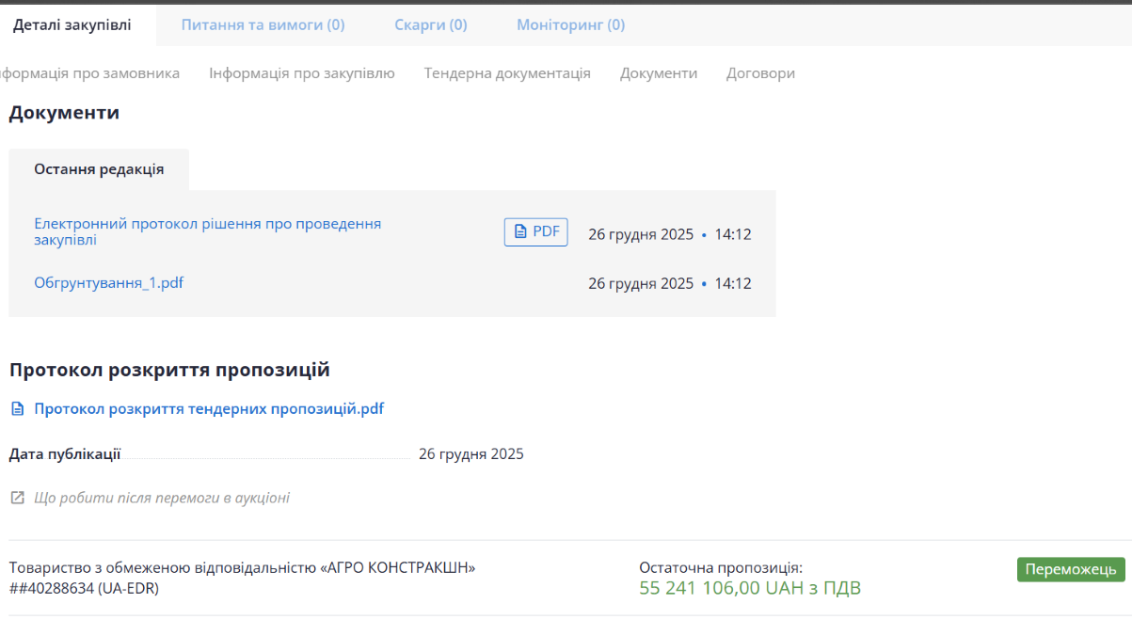Image resolution: width=1132 pixels, height=635 pixels.
Task: Open the Скарги (0) tab
Action: tap(430, 25)
